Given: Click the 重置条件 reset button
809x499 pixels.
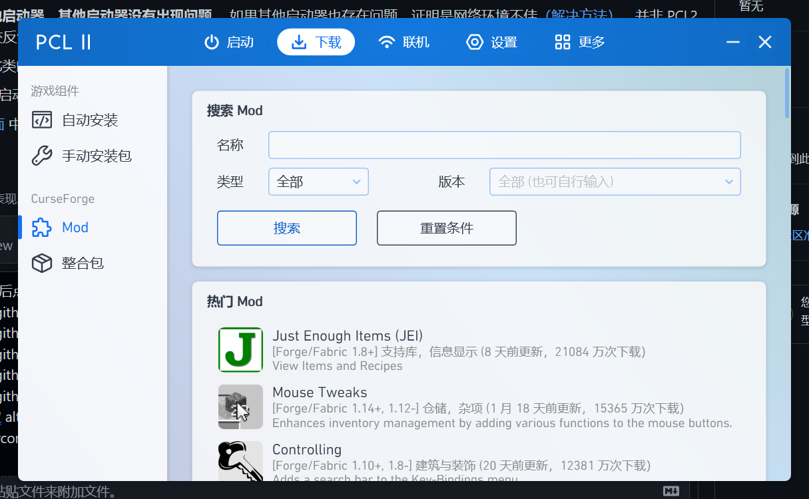Looking at the screenshot, I should (x=446, y=228).
